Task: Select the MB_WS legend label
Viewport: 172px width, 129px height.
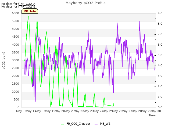Action: [x=105, y=124]
